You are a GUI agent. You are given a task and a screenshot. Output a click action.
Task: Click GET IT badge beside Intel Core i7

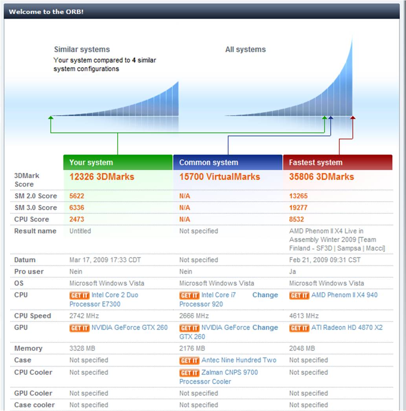(x=189, y=295)
